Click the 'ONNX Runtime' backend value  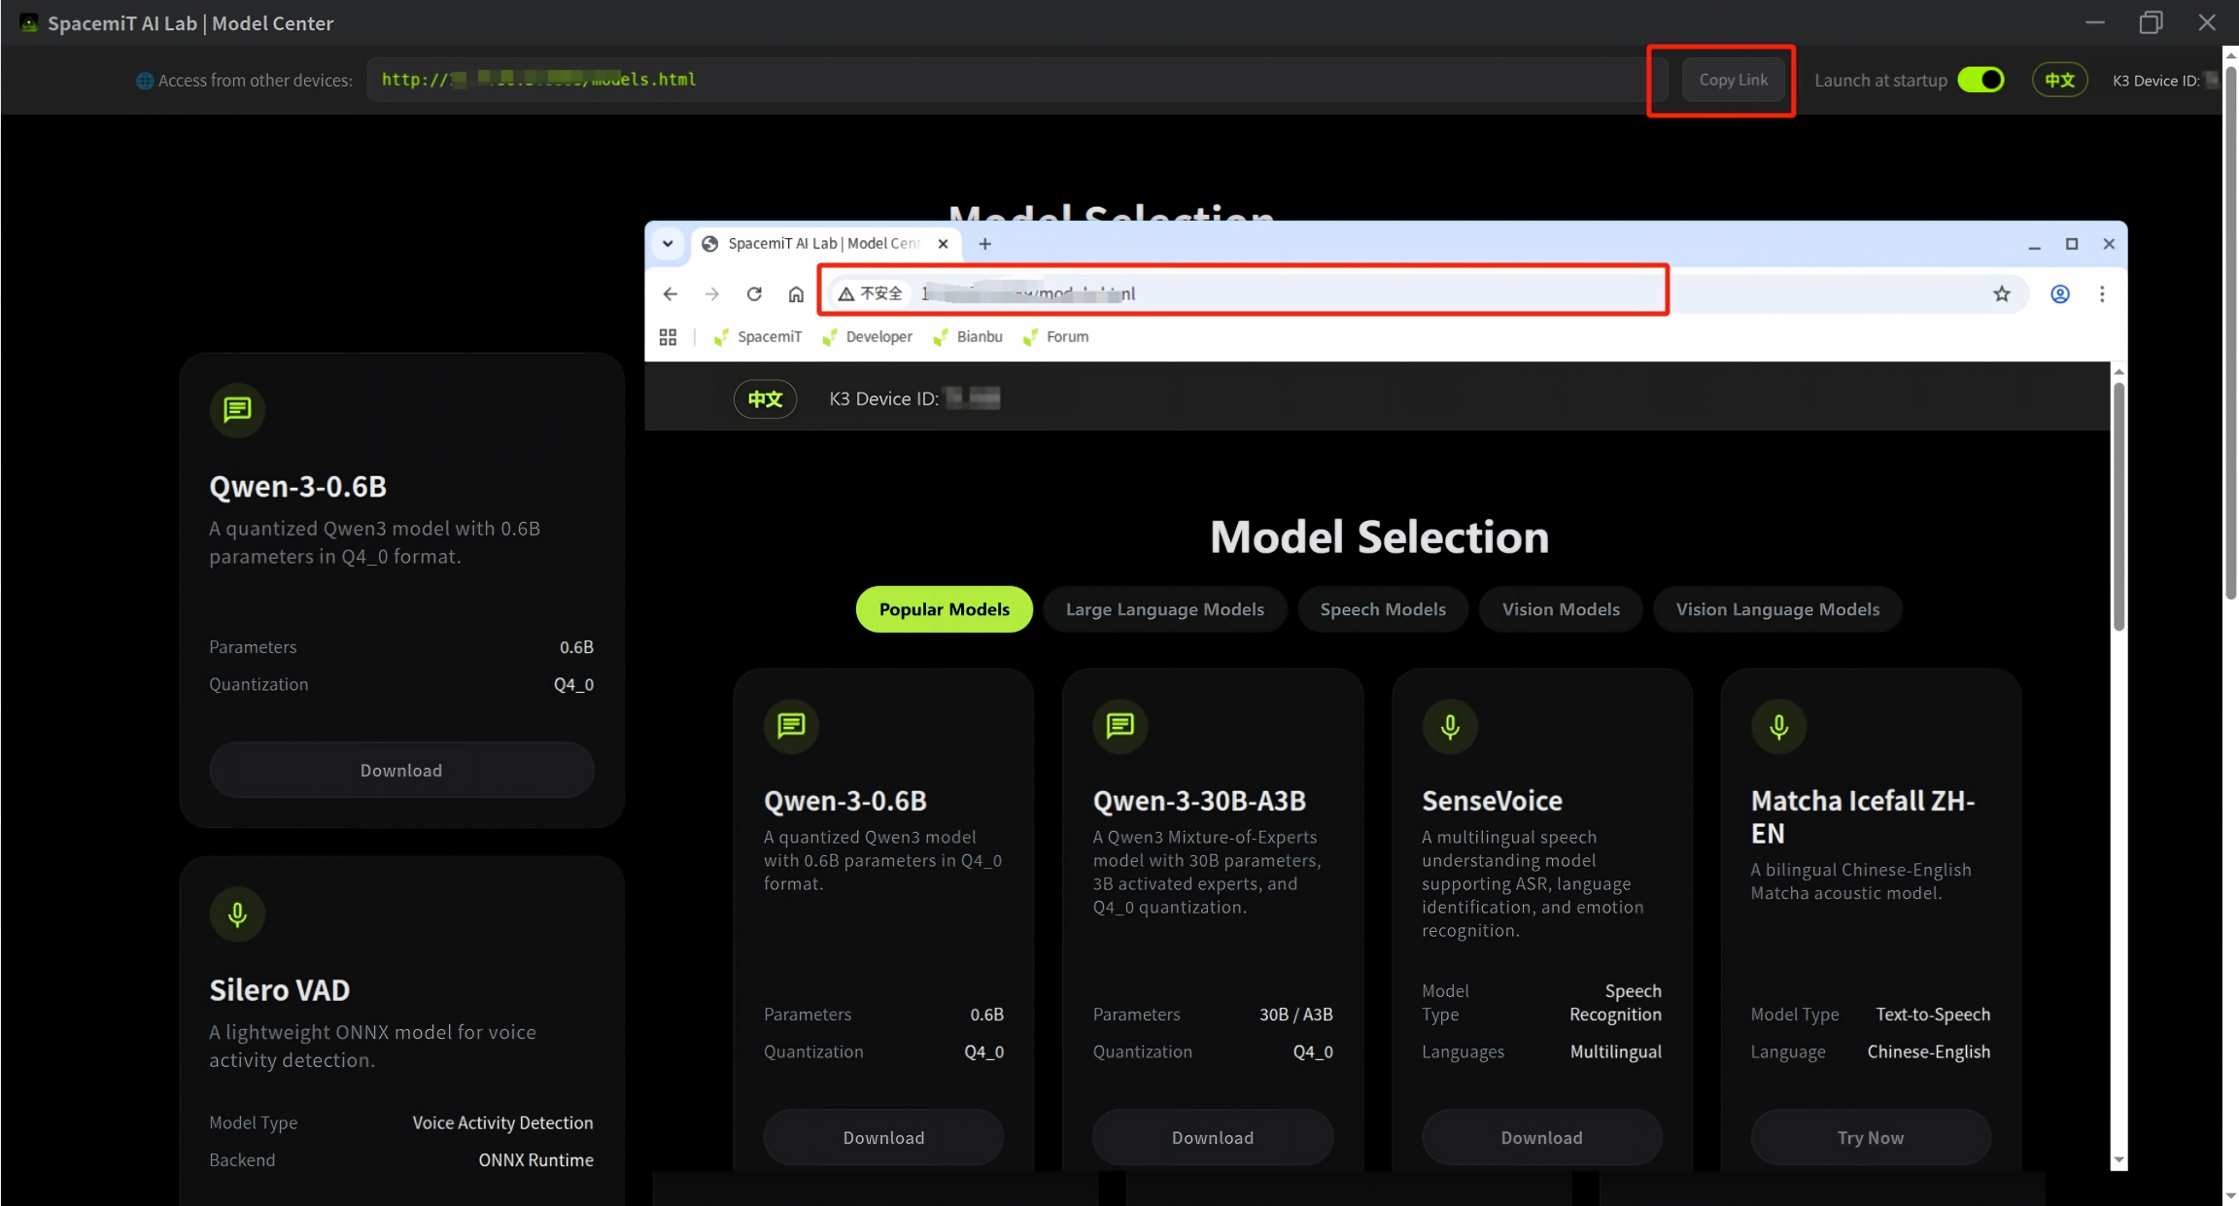click(535, 1160)
